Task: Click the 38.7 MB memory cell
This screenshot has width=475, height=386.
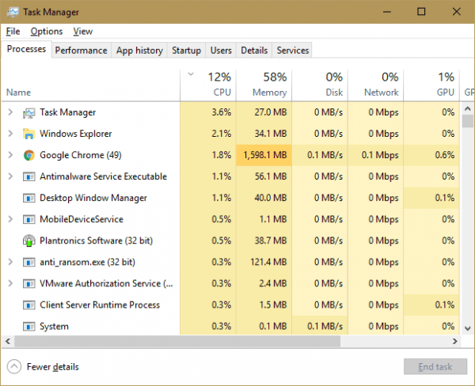Action: 264,240
